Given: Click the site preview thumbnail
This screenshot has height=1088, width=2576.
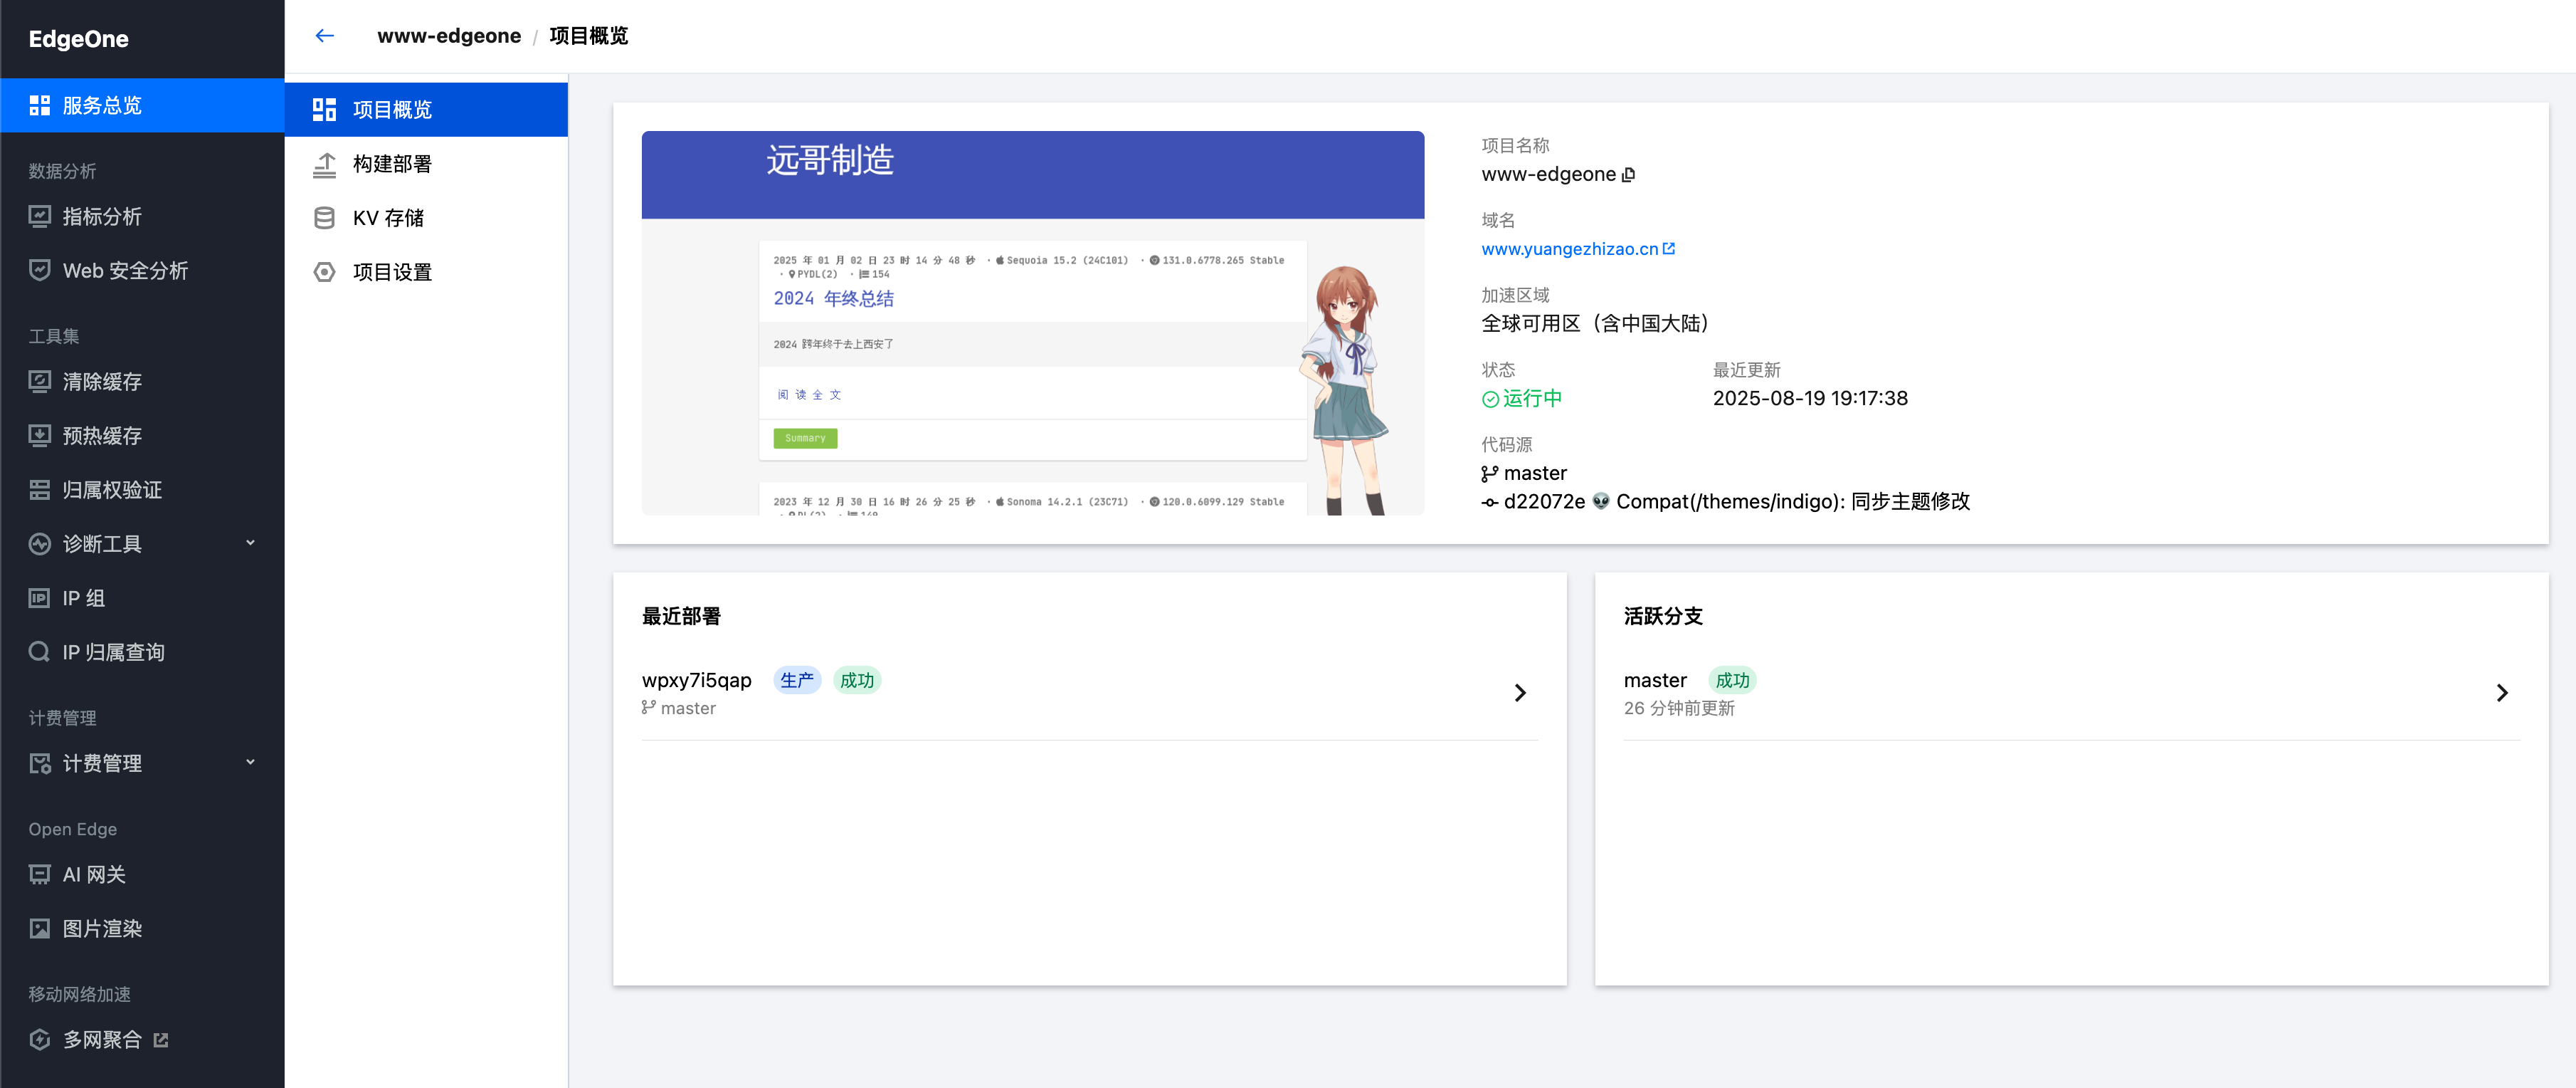Looking at the screenshot, I should coord(1032,323).
